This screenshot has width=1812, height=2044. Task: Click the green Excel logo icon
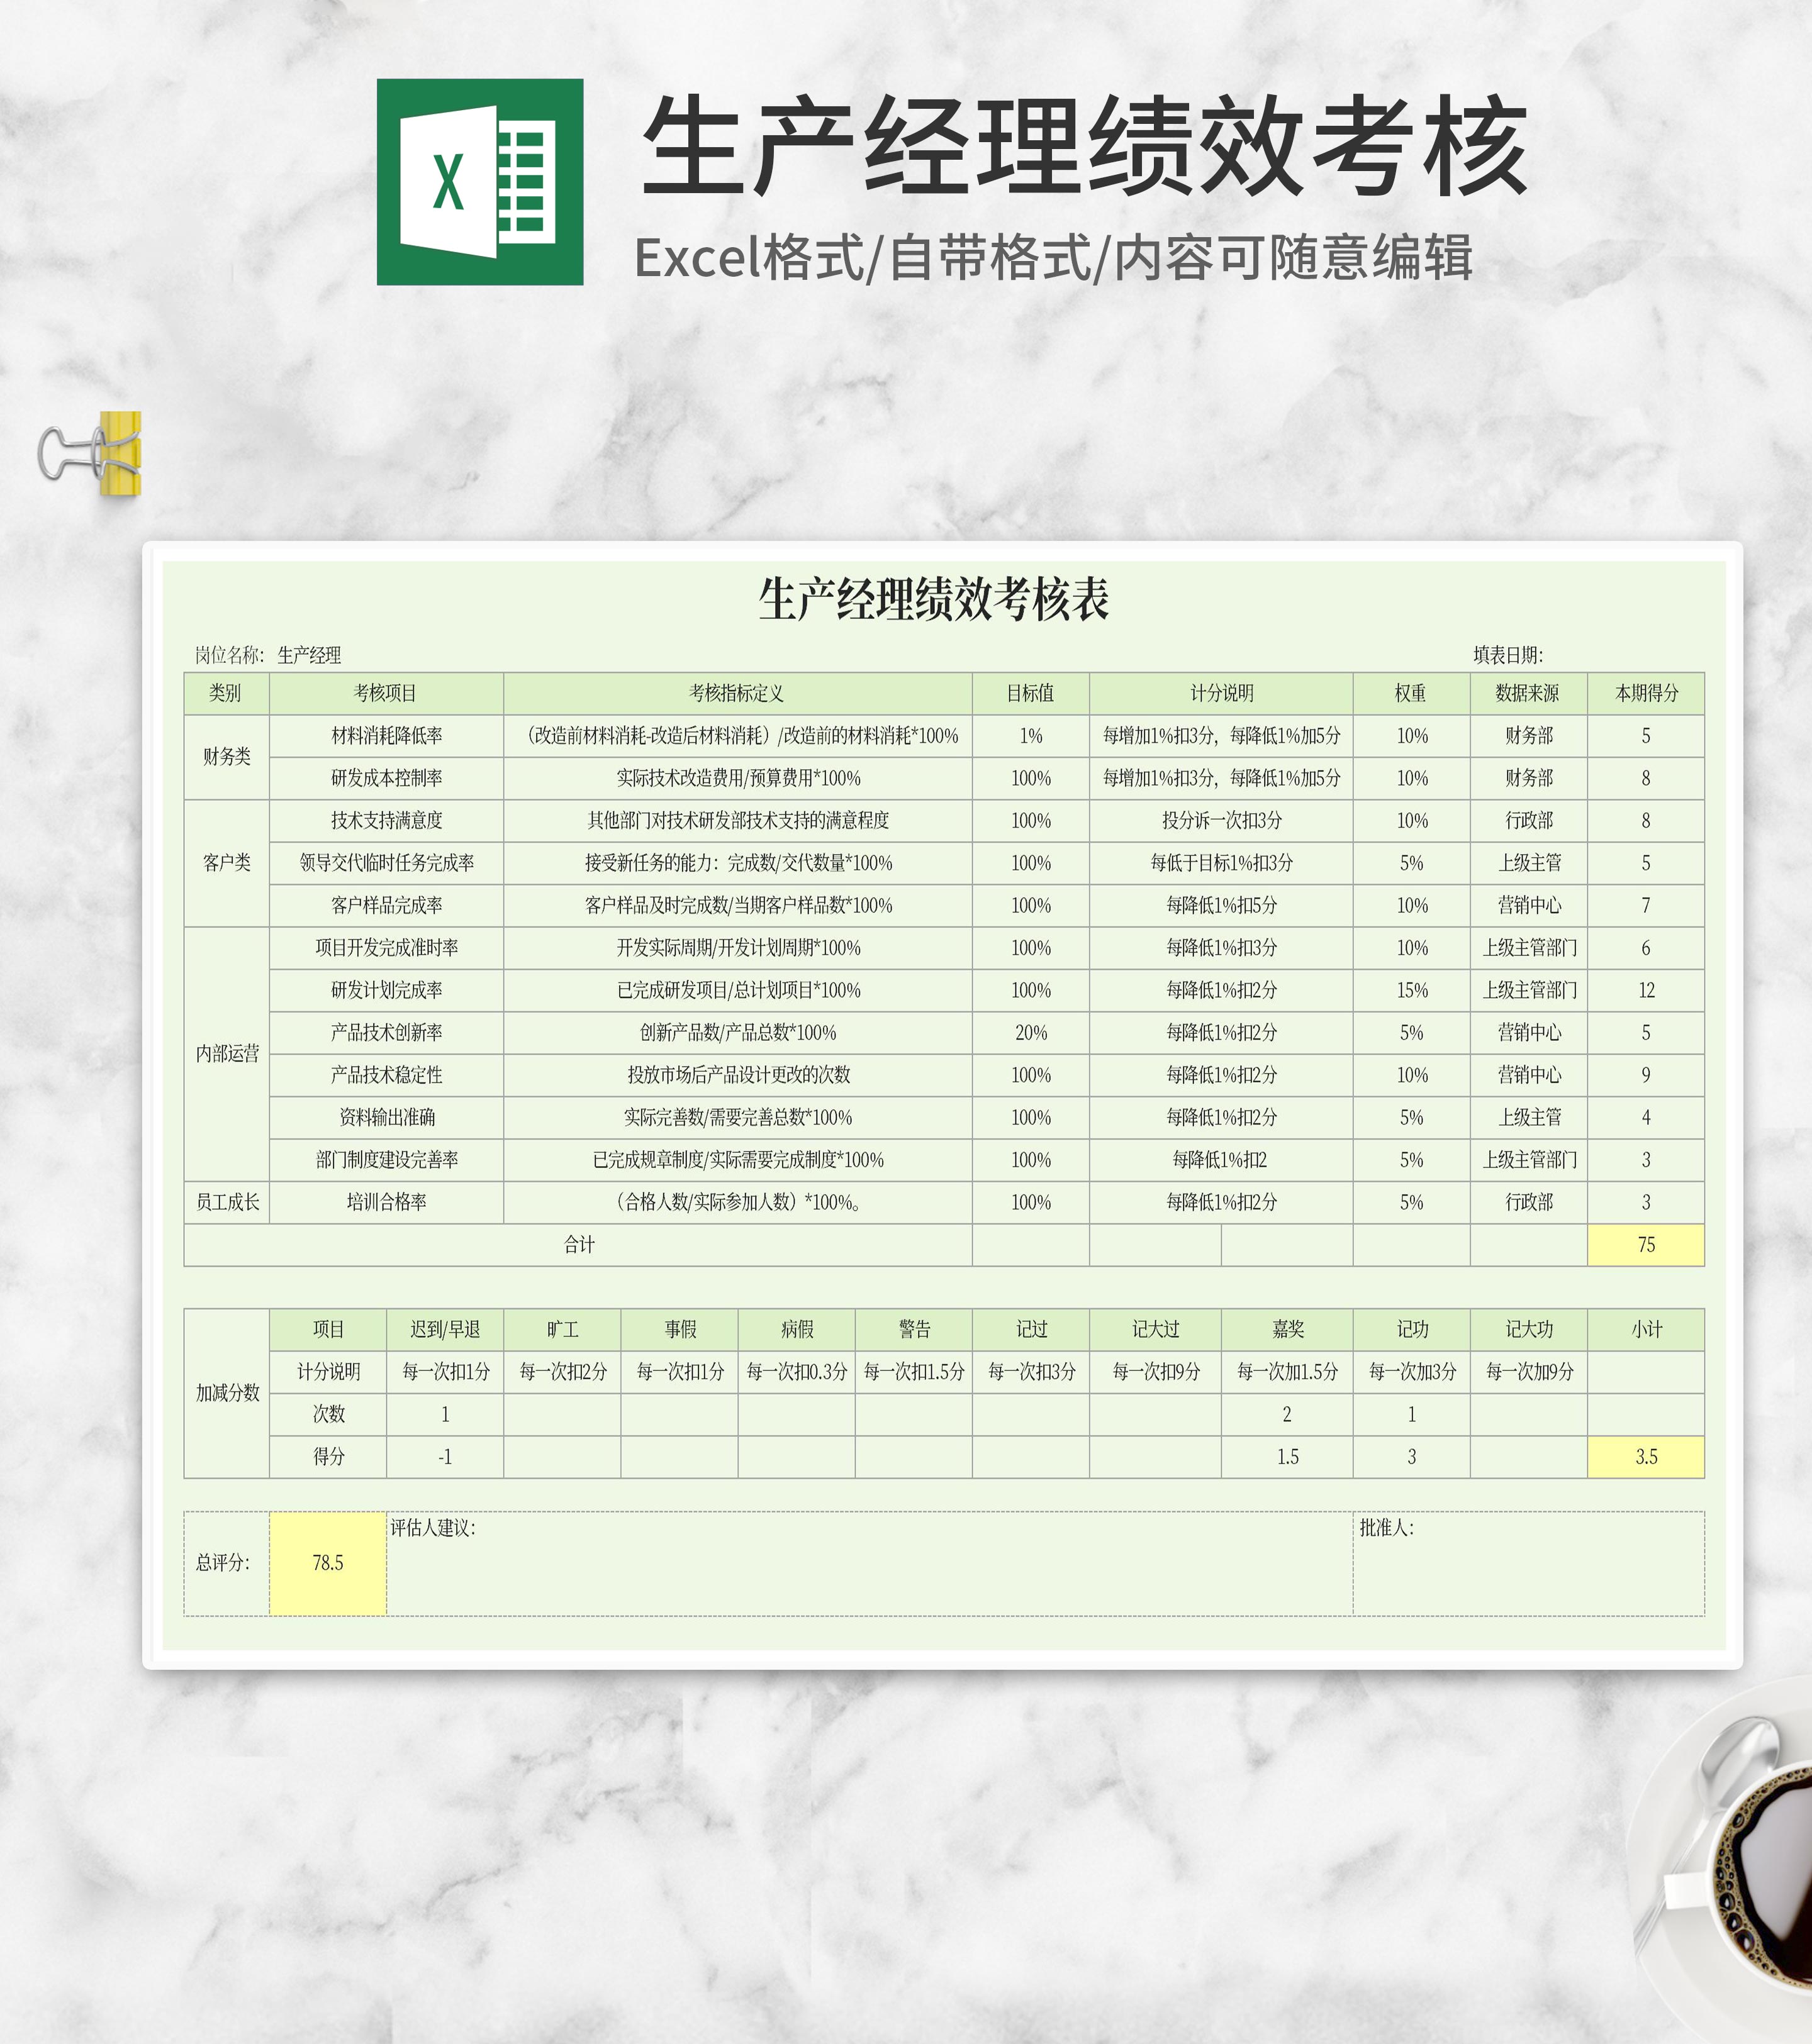coord(479,182)
